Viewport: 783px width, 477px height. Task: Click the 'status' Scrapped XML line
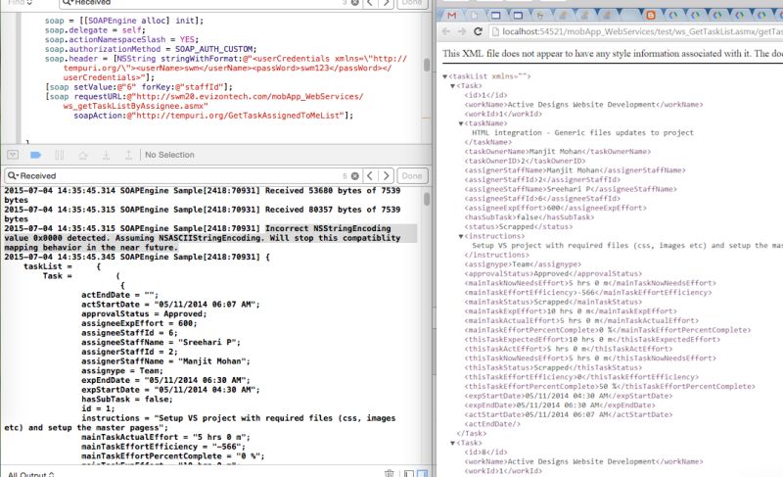[519, 227]
